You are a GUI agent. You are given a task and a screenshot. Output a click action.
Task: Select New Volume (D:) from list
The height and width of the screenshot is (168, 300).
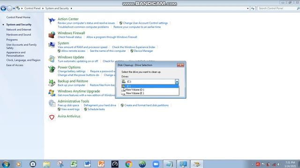(x=150, y=90)
